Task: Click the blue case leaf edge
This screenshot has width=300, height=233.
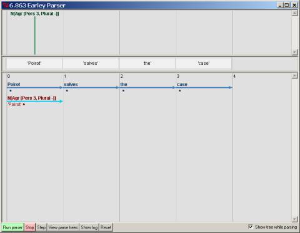Action: coord(204,88)
